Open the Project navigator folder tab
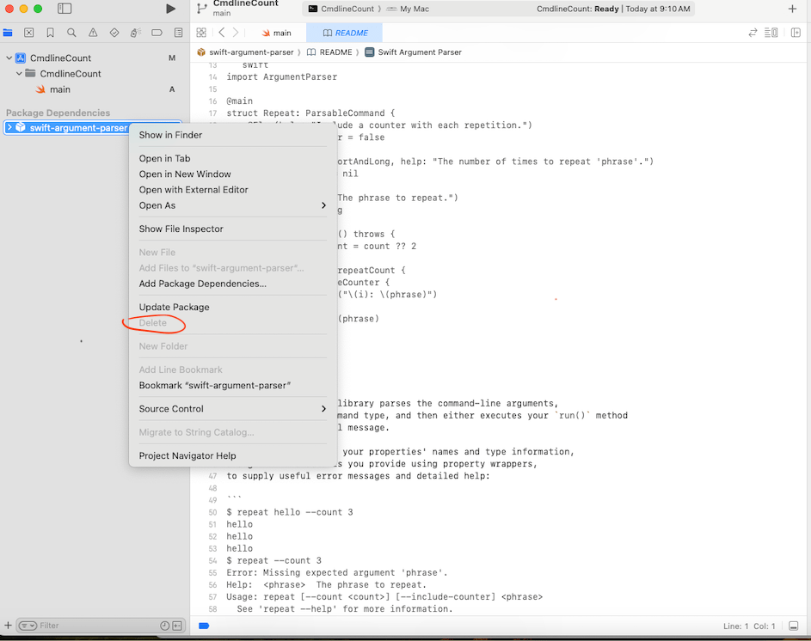The image size is (811, 641). point(8,33)
